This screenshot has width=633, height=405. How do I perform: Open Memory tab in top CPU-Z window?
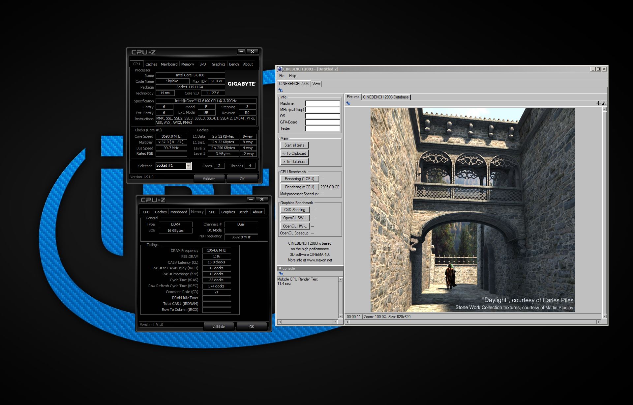coord(188,64)
